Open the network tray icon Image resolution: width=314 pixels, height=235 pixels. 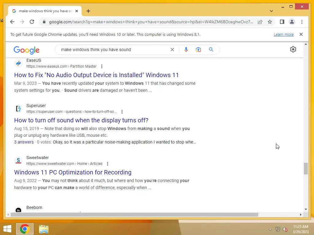278,229
